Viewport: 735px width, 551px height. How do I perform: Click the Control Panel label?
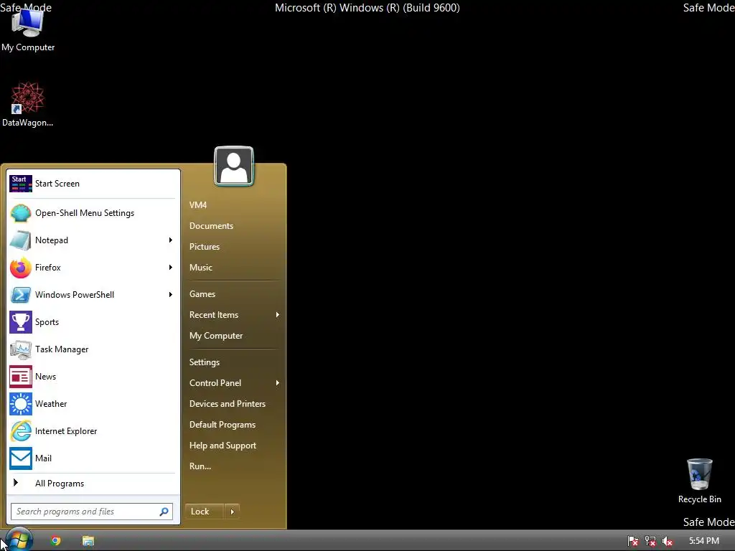[215, 383]
